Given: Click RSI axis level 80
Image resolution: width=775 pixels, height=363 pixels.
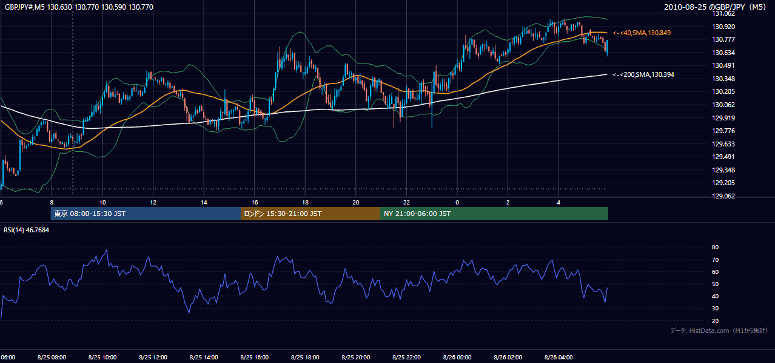Looking at the screenshot, I should [x=715, y=247].
